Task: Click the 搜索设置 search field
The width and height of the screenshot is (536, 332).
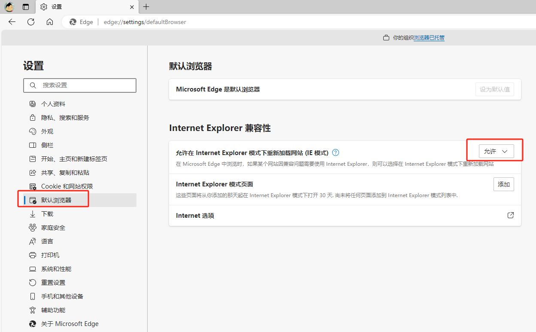Action: 80,85
